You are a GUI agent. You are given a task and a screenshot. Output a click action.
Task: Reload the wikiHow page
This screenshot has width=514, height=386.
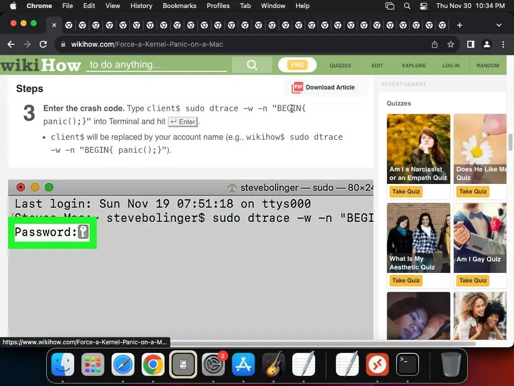pyautogui.click(x=43, y=44)
